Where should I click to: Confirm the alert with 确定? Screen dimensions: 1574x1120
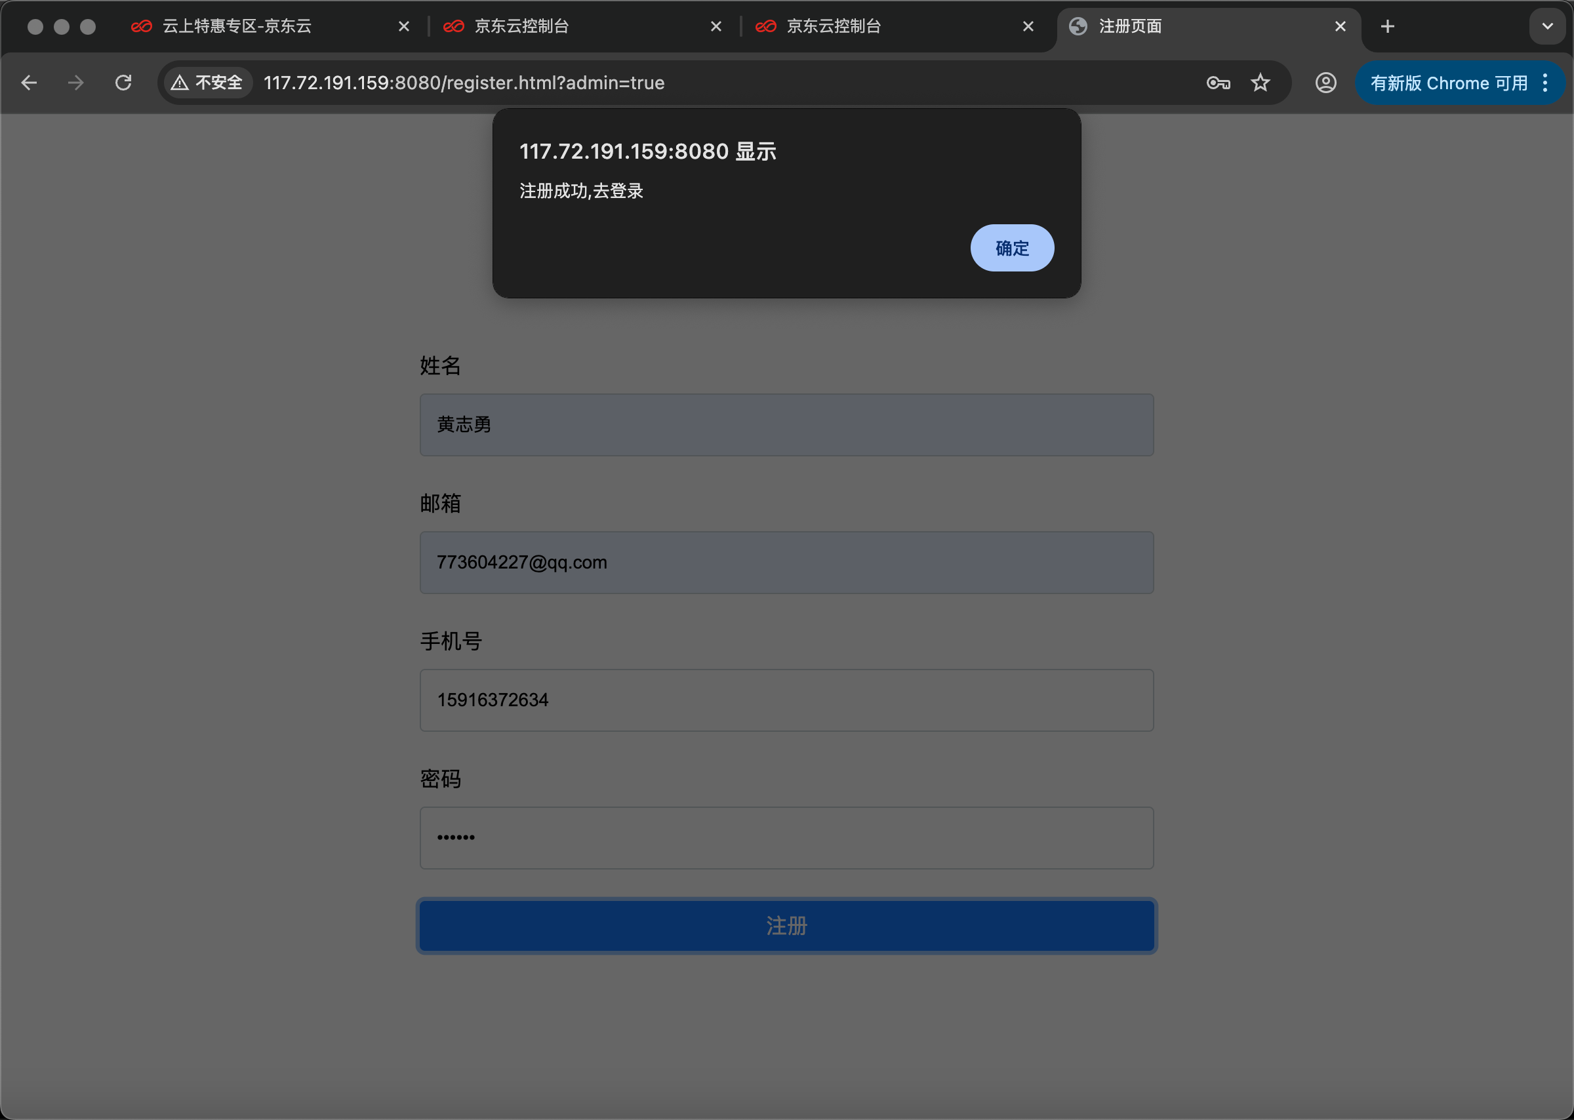pos(1012,249)
